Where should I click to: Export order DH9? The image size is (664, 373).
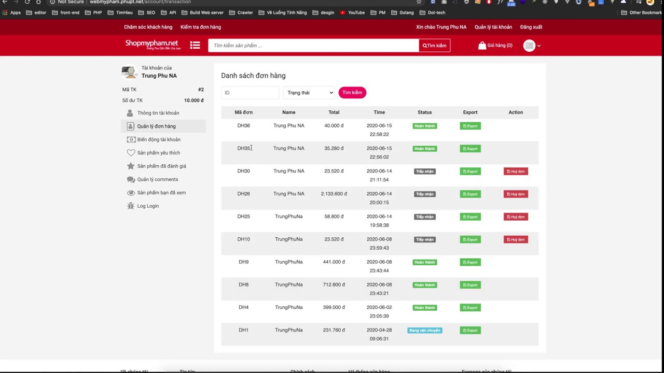click(x=470, y=262)
